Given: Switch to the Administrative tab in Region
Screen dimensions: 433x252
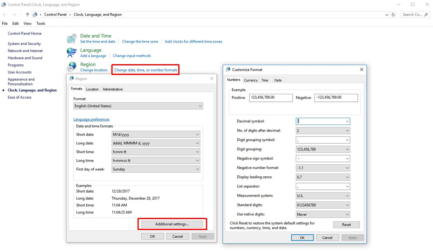Looking at the screenshot, I should tap(112, 89).
